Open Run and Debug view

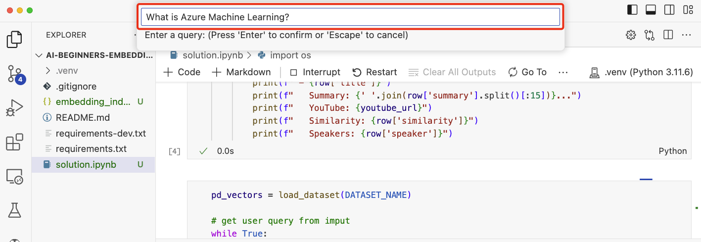click(x=14, y=108)
